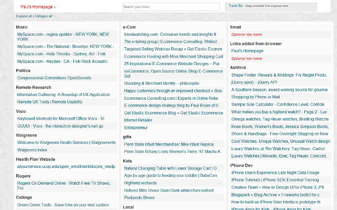Collapse the Remote Research group header

pos(34,88)
